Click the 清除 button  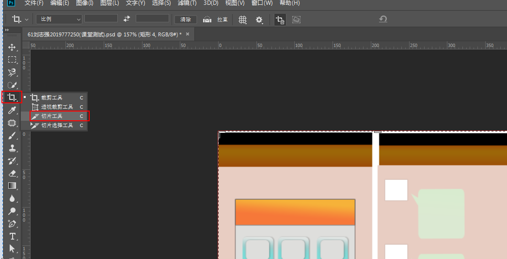click(186, 19)
